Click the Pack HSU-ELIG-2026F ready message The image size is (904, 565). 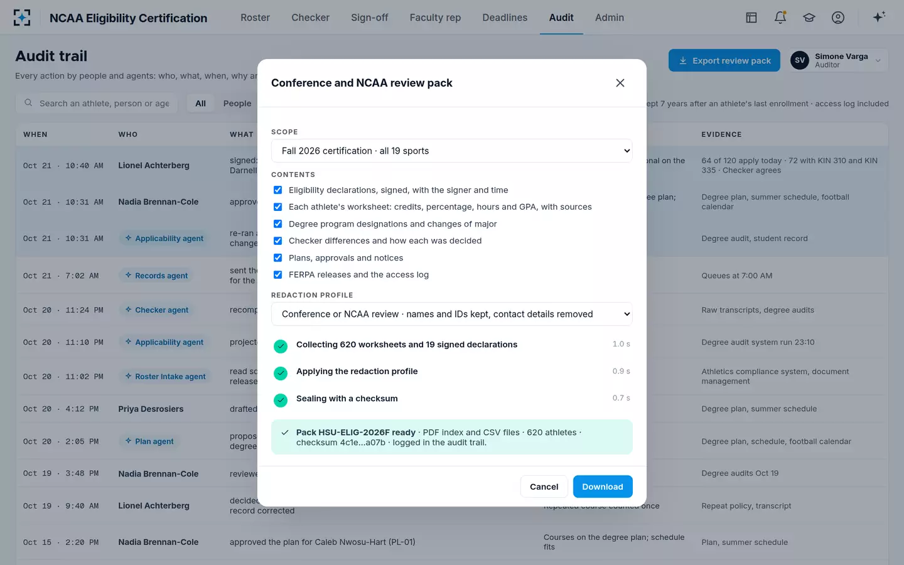click(452, 437)
